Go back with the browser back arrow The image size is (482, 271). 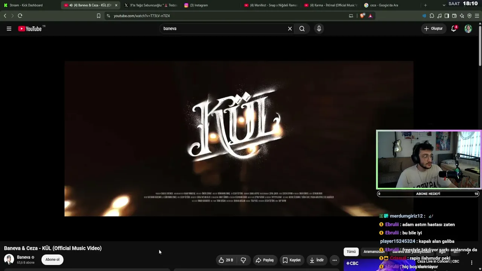[x=5, y=16]
